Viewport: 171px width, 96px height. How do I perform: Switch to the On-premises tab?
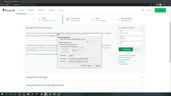[73, 19]
